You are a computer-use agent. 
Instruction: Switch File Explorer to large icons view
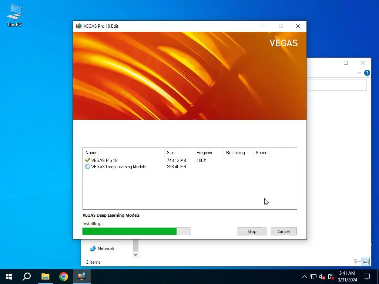point(366,262)
